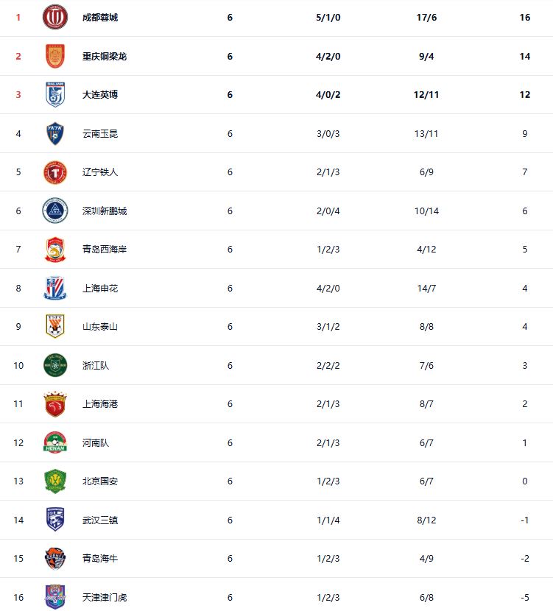Click the 重庆铜梁龙 club crest
This screenshot has height=611, width=553.
[55, 56]
